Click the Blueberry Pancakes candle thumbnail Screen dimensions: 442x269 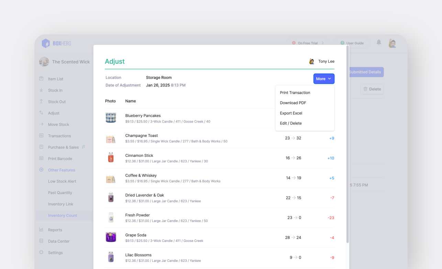click(x=111, y=118)
